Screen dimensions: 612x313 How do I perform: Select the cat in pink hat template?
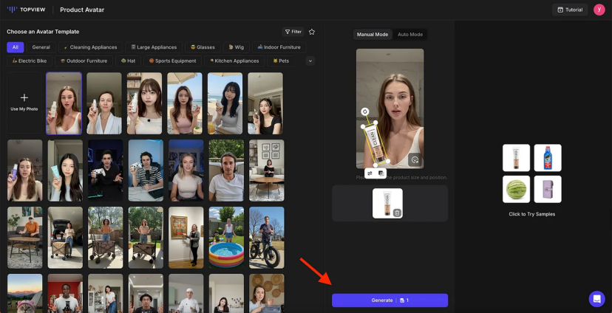(24, 293)
